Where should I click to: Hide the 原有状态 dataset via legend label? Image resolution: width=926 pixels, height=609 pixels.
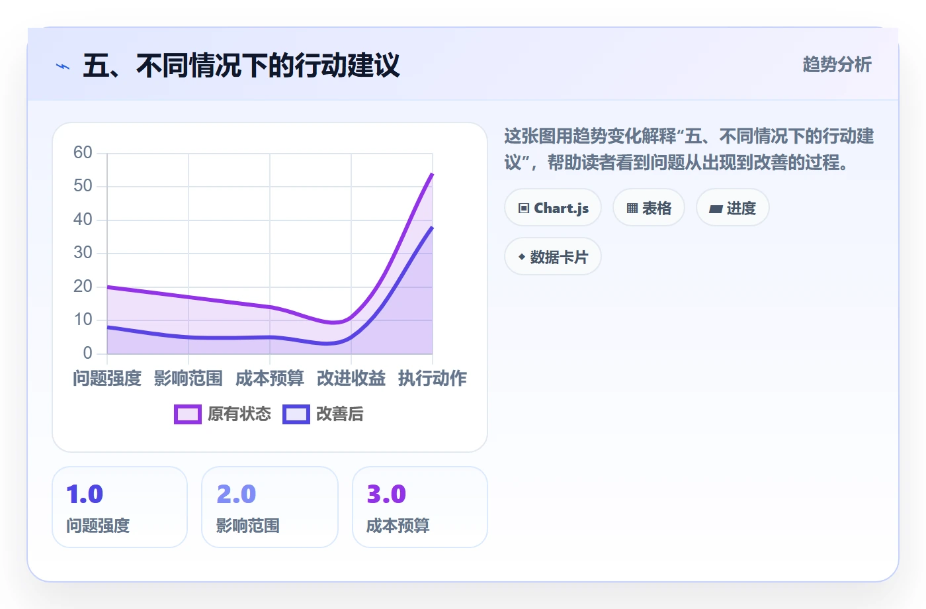239,414
